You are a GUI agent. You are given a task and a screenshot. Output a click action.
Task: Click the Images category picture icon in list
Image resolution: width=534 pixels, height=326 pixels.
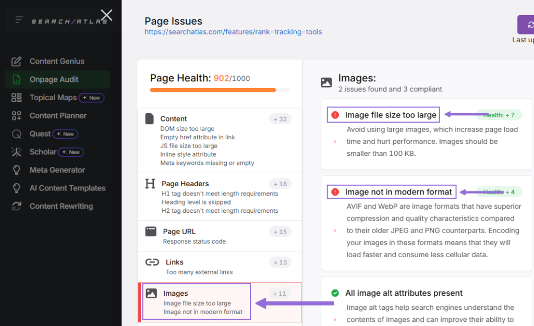151,293
